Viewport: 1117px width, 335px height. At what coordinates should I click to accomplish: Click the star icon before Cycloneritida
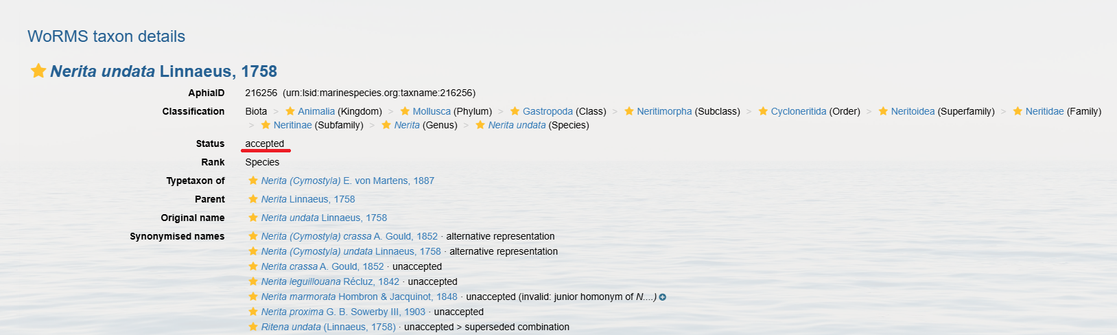(763, 111)
